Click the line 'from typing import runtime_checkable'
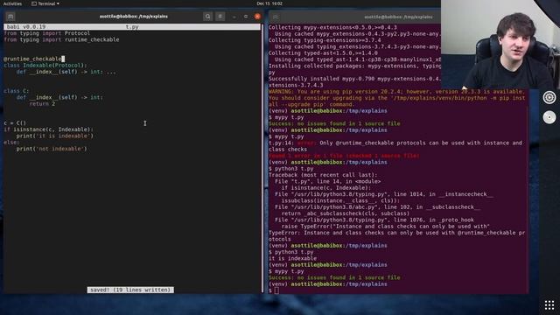The width and height of the screenshot is (560, 315). point(61,39)
